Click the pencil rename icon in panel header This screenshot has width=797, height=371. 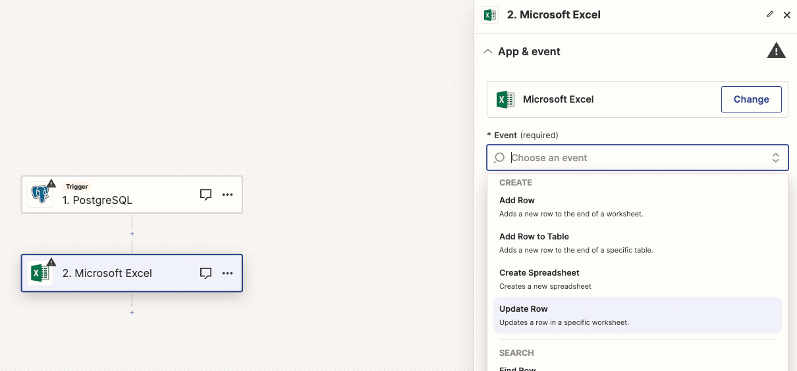pos(770,14)
